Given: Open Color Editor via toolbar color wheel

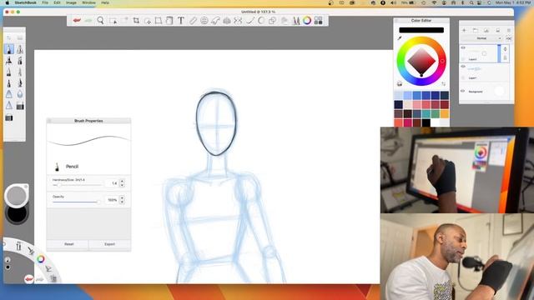Looking at the screenshot, I should pos(307,20).
